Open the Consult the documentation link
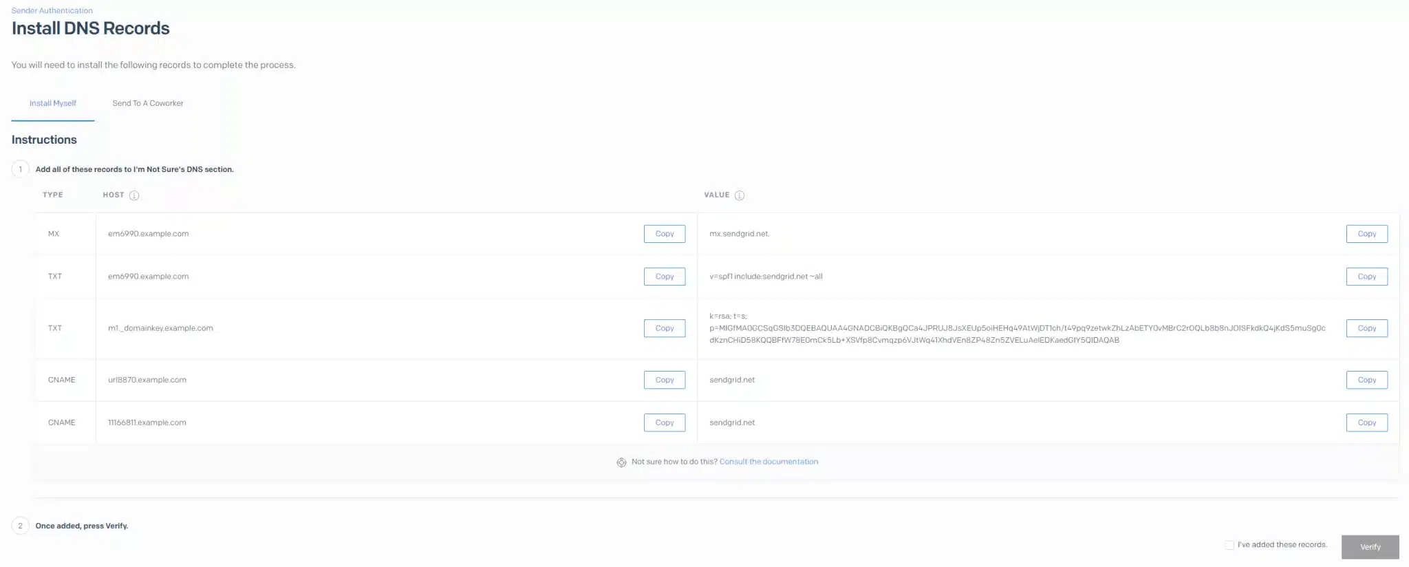The width and height of the screenshot is (1409, 567). 768,462
